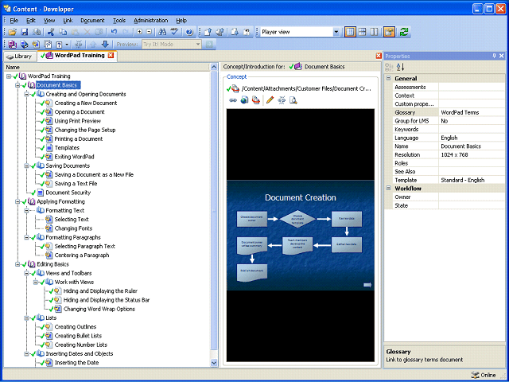
Task: Open the Administration menu
Action: 150,20
